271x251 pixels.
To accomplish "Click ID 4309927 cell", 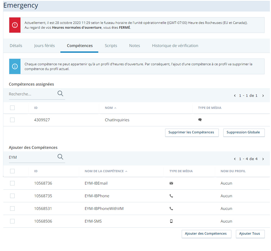I will pos(42,120).
